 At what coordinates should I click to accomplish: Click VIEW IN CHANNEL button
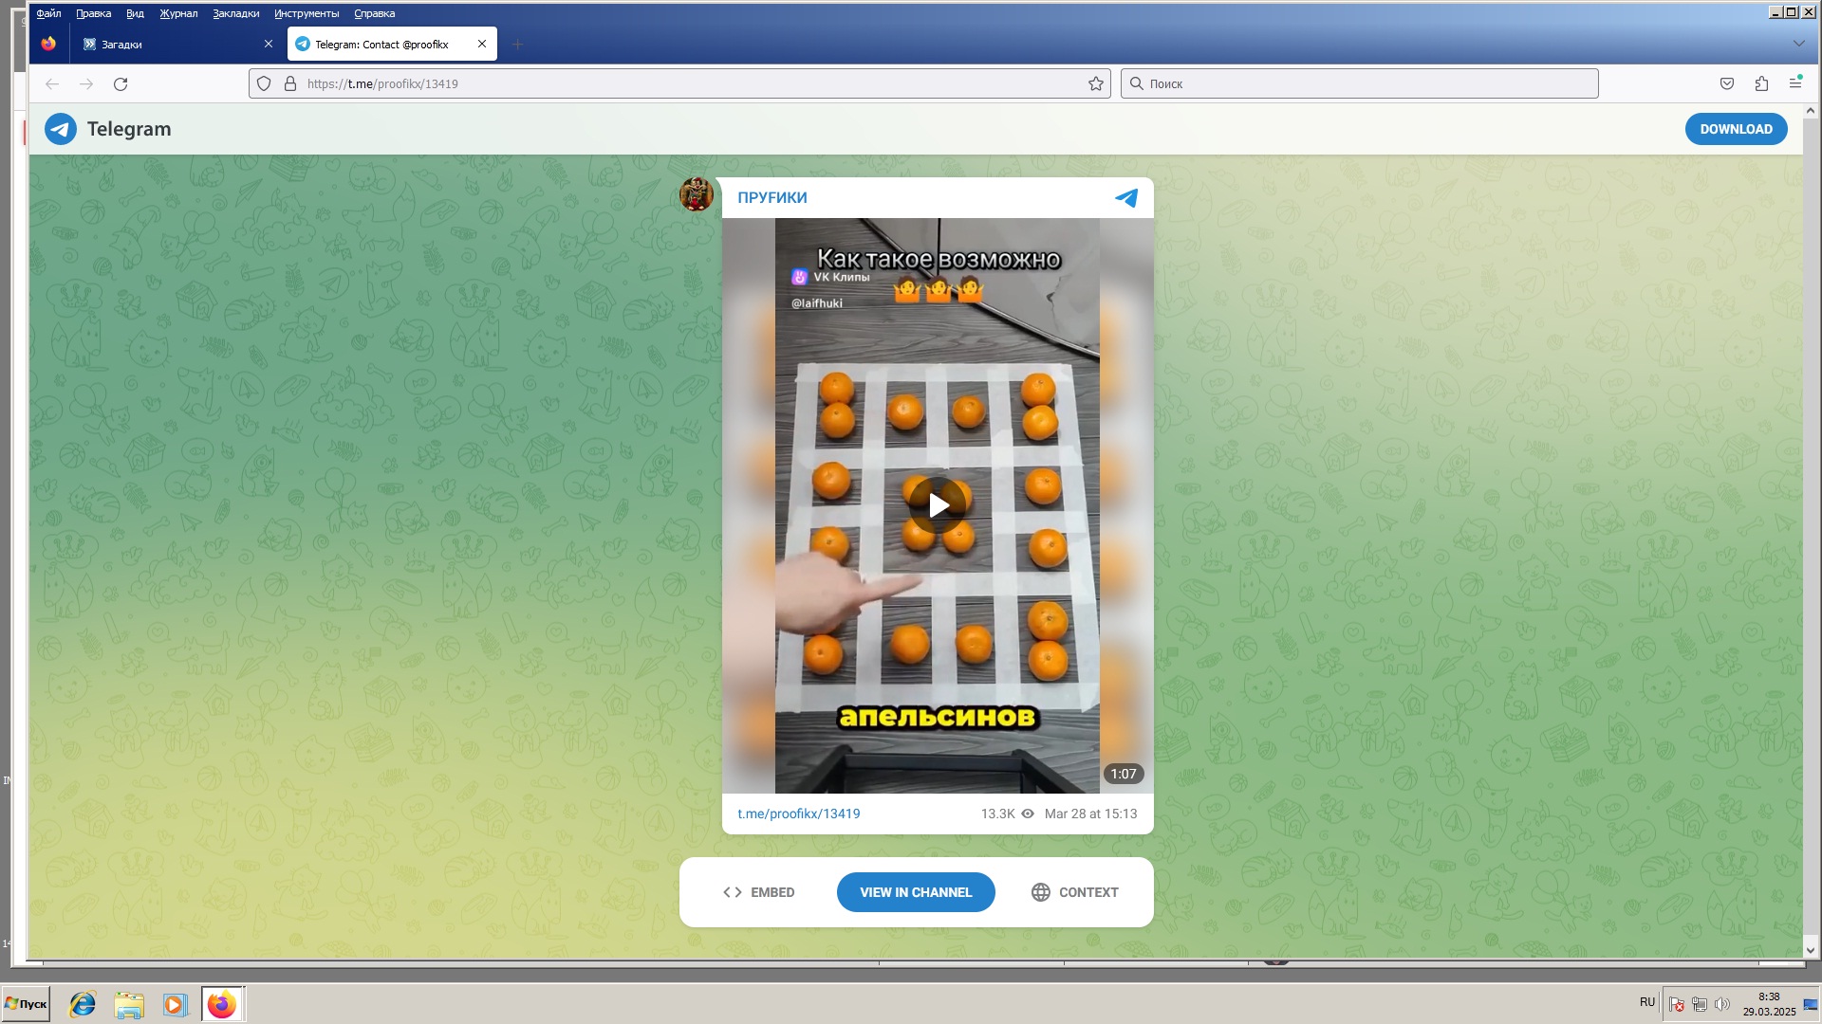click(916, 892)
